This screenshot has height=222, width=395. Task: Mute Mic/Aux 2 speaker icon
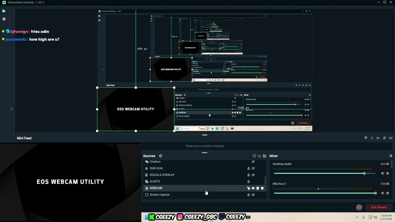pos(383,193)
